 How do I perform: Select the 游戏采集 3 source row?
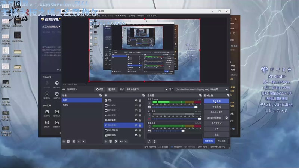(x=123, y=125)
